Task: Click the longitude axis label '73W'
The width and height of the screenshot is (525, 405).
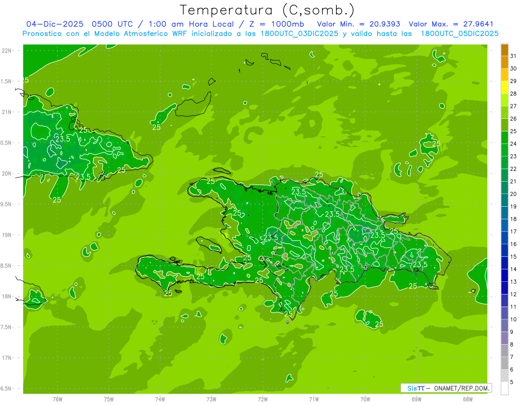Action: [211, 399]
